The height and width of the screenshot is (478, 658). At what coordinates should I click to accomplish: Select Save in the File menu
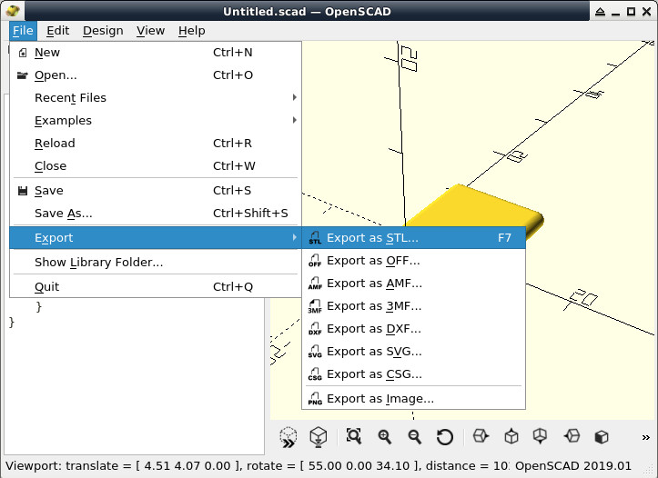coord(156,191)
